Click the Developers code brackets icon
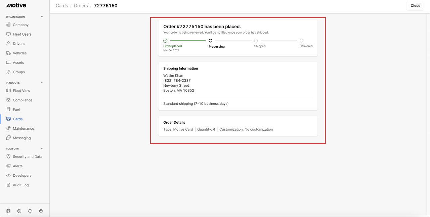The width and height of the screenshot is (430, 217). [x=9, y=175]
